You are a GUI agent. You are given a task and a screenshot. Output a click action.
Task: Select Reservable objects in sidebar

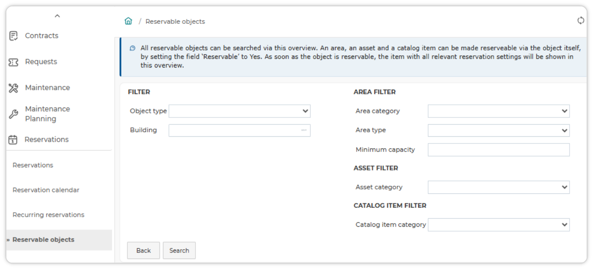pyautogui.click(x=43, y=240)
